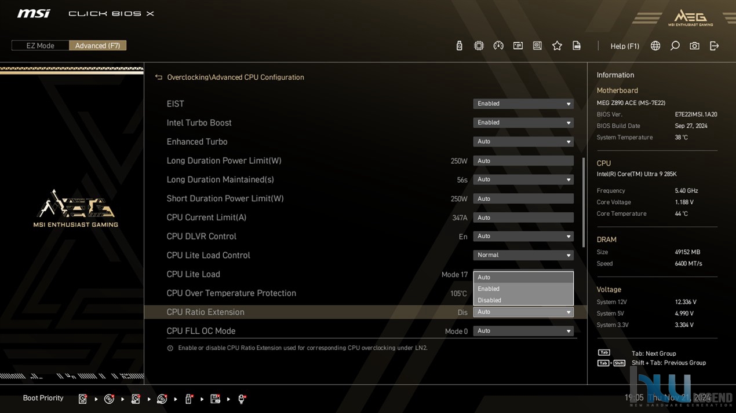Click the document file icon in the toolbar

tap(577, 46)
